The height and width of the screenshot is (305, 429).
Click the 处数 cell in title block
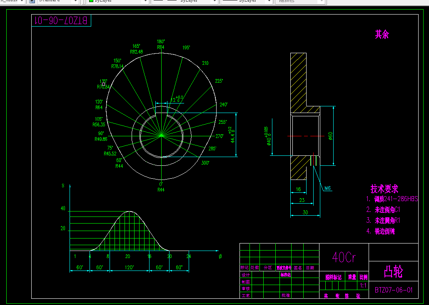255,268
